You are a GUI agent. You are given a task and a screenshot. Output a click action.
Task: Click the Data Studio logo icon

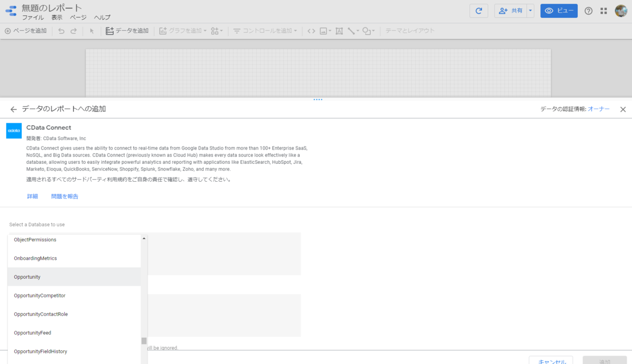11,11
